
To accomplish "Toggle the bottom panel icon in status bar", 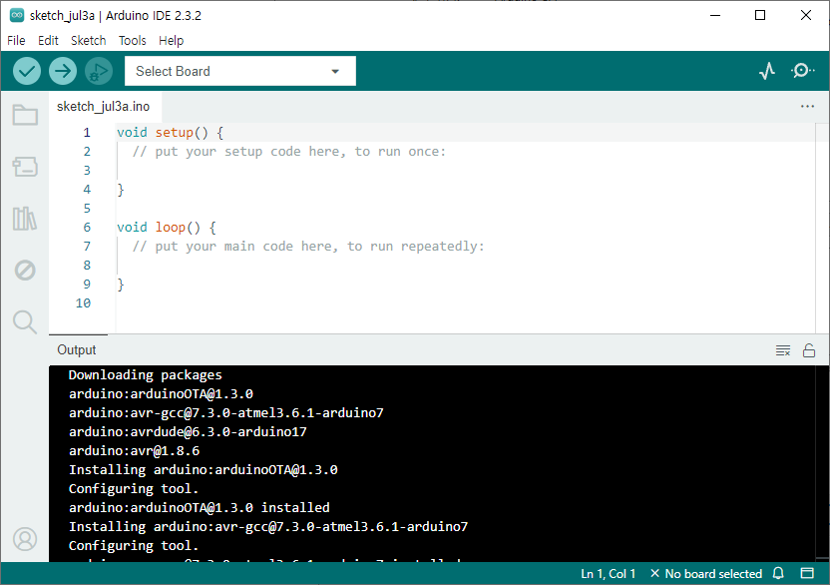I will [807, 573].
